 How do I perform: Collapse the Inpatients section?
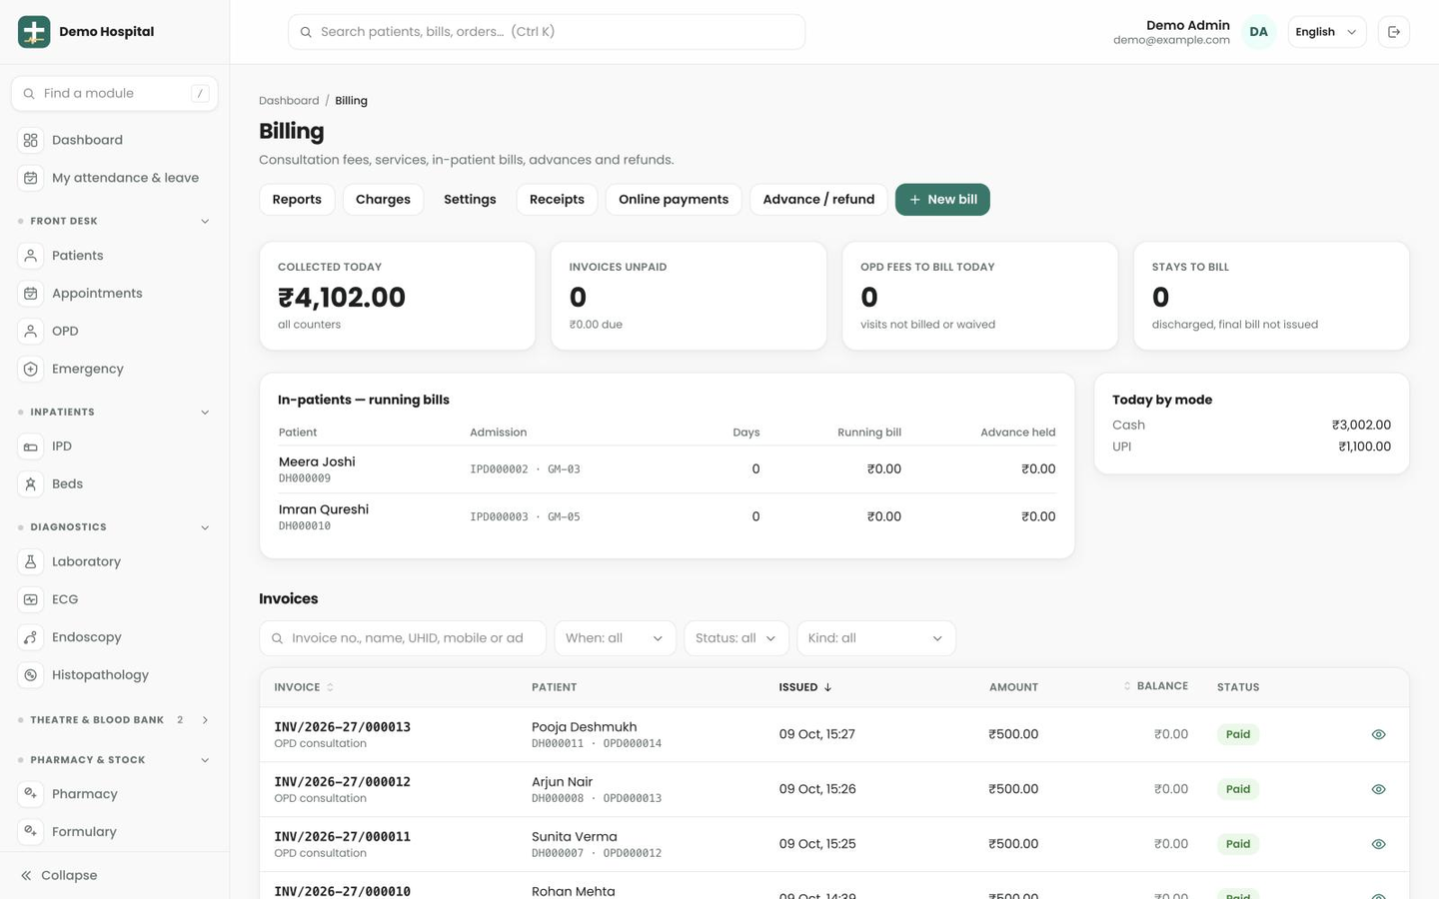pos(205,412)
